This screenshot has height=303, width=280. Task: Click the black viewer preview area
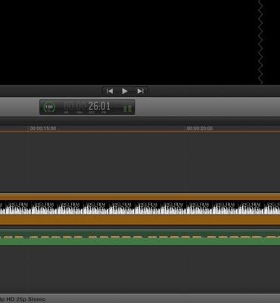129,42
